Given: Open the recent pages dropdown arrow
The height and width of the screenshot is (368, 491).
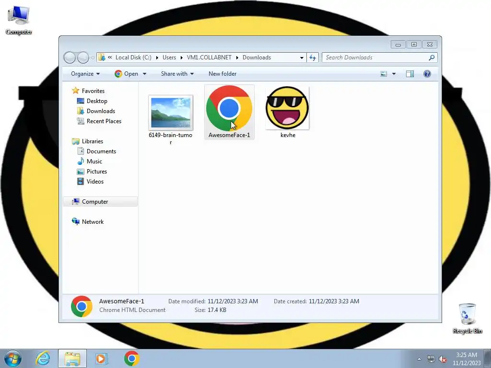Looking at the screenshot, I should coord(93,58).
